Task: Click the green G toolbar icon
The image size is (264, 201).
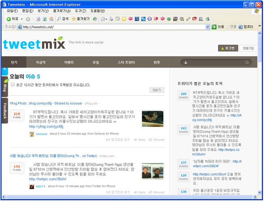Action: pos(169,19)
